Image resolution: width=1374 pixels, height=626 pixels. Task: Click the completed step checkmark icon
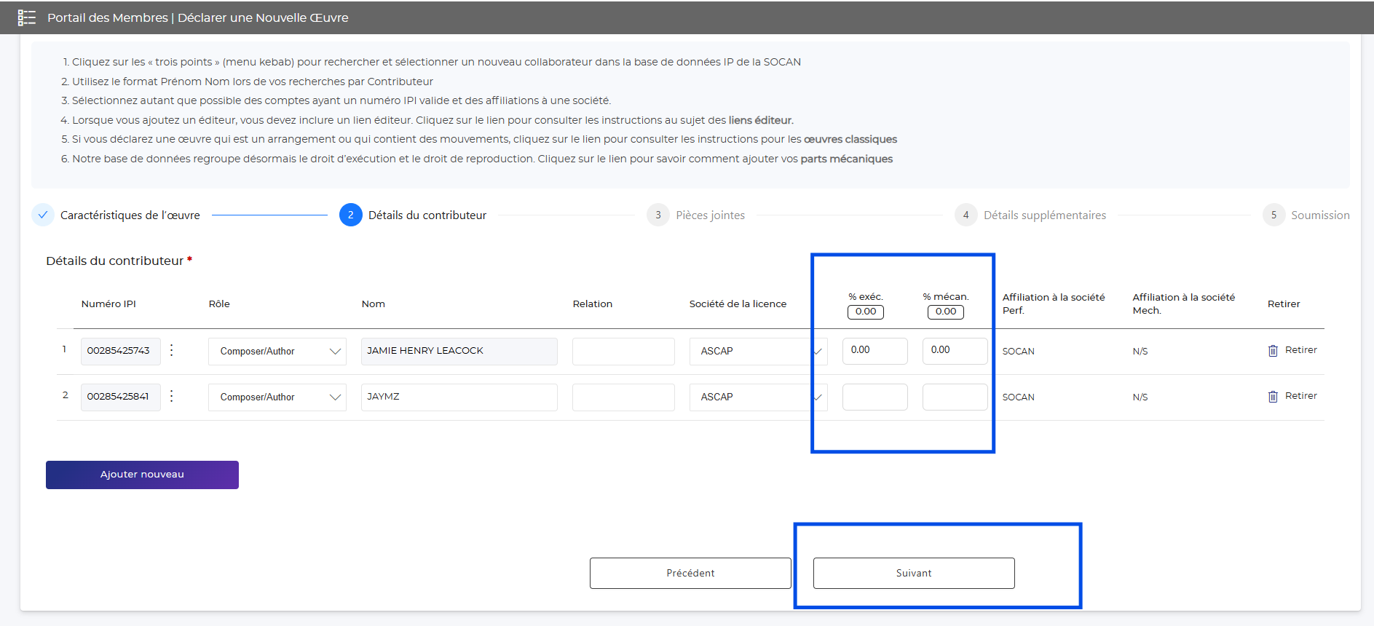43,215
